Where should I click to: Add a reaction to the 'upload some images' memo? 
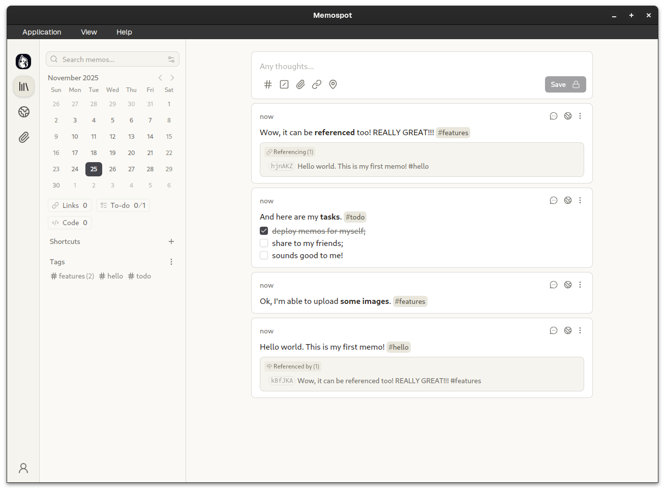tap(568, 285)
